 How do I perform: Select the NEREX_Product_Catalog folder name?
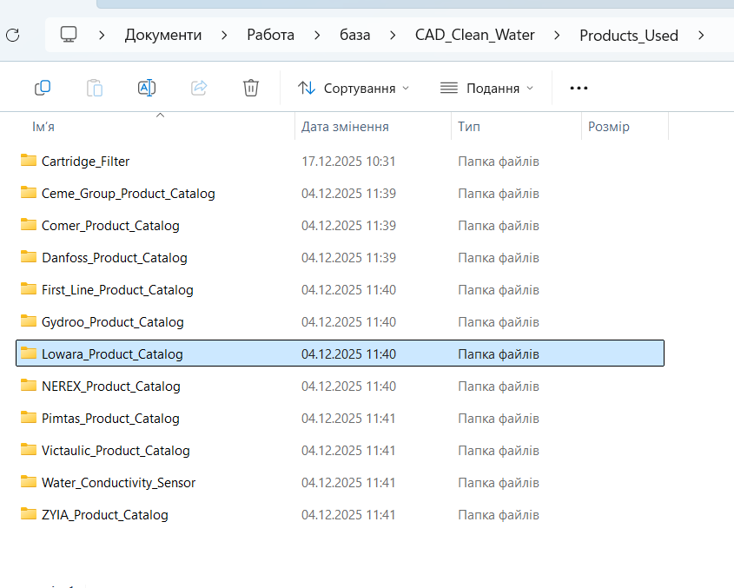tap(111, 386)
